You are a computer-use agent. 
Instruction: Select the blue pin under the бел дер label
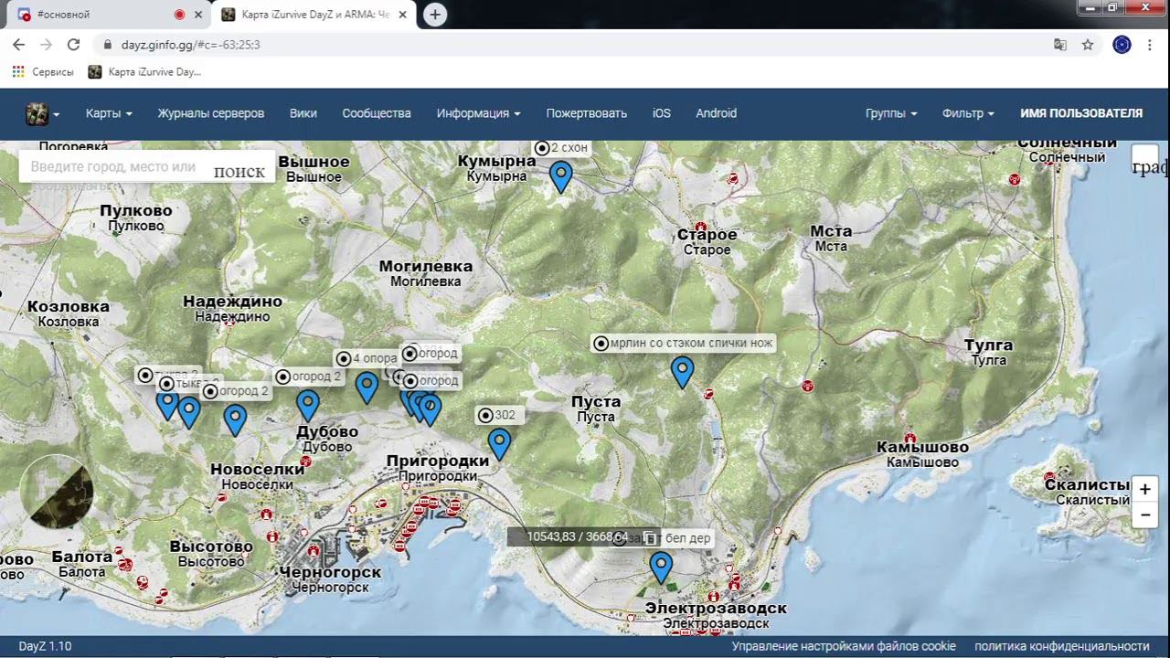click(661, 568)
